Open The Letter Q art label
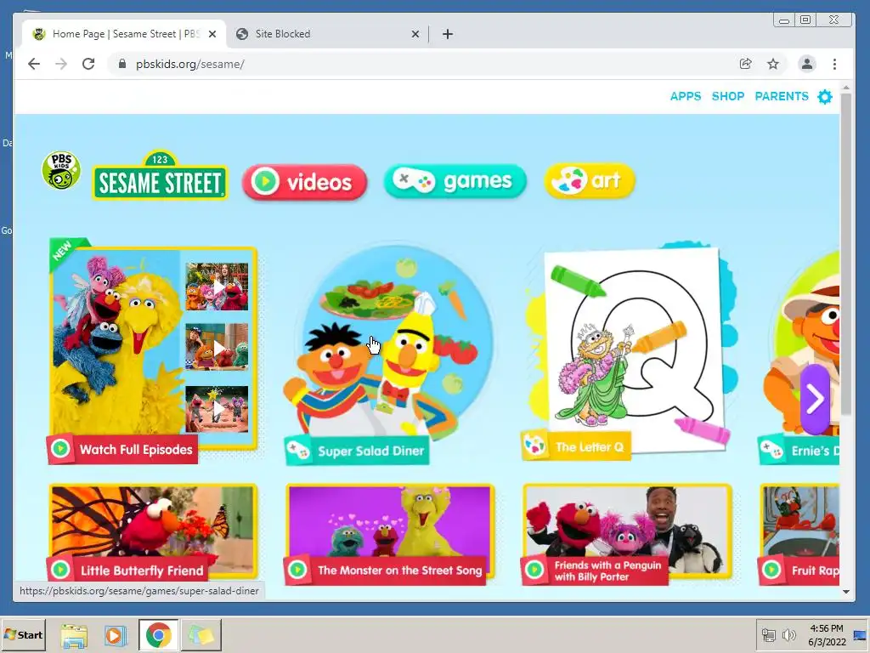The height and width of the screenshot is (653, 870). [576, 446]
